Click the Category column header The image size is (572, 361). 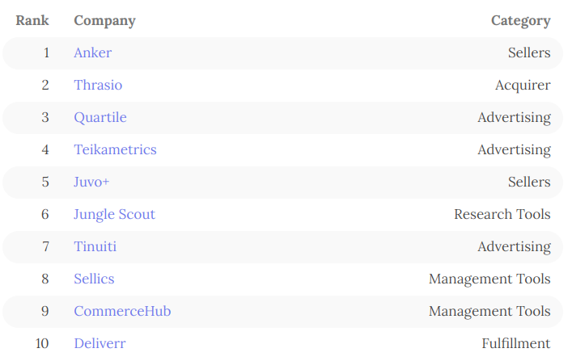pos(520,21)
